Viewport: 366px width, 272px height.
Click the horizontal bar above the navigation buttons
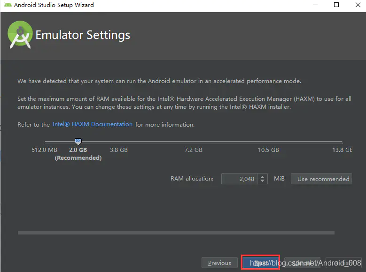click(176, 233)
